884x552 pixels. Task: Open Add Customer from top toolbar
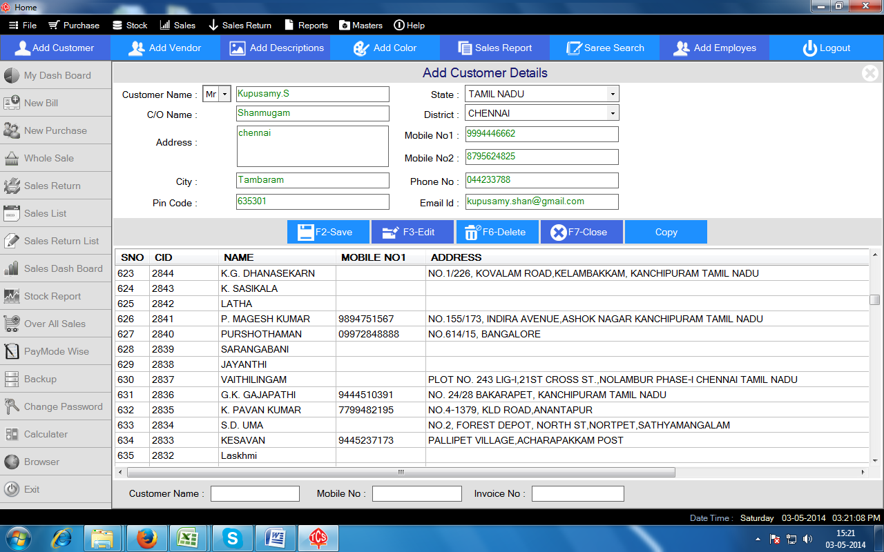point(55,48)
